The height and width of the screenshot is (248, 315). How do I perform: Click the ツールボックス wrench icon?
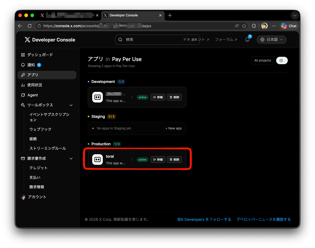[23, 105]
